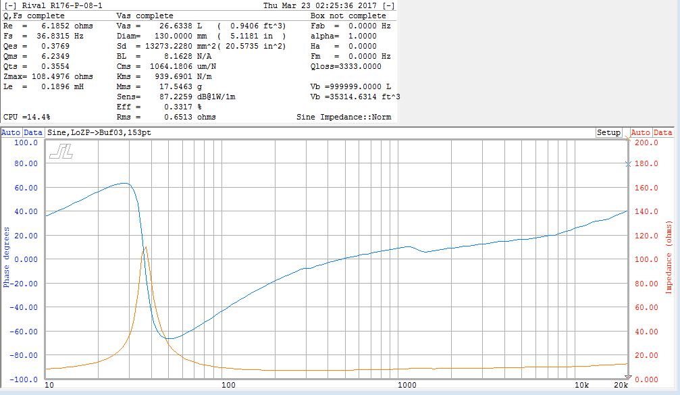Screen dimensions: 680x395
Task: Select the Cms value '1064.1806 um/N'
Action: pyautogui.click(x=183, y=66)
